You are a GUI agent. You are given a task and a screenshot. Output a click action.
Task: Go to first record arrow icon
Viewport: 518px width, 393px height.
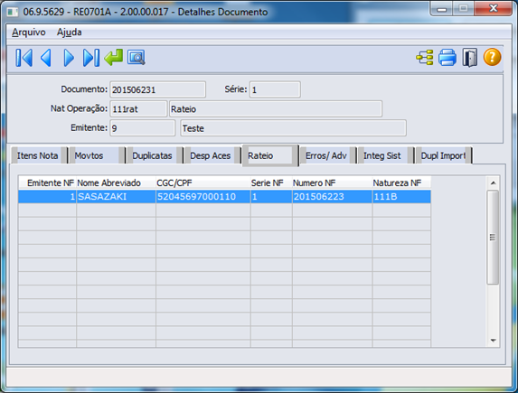pyautogui.click(x=24, y=58)
